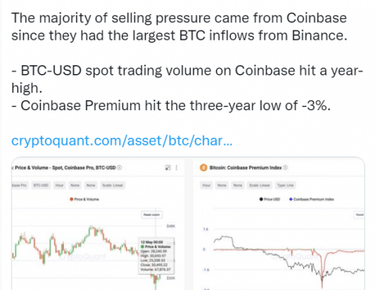Click the info icon beside Coinbase Premium Index
This screenshot has height=290, width=375.
point(285,167)
